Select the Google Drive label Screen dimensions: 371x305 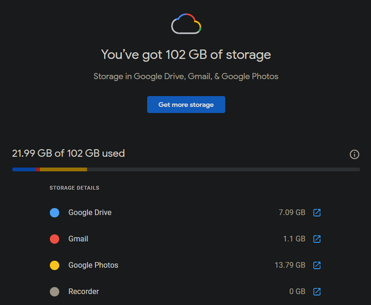[x=90, y=212]
